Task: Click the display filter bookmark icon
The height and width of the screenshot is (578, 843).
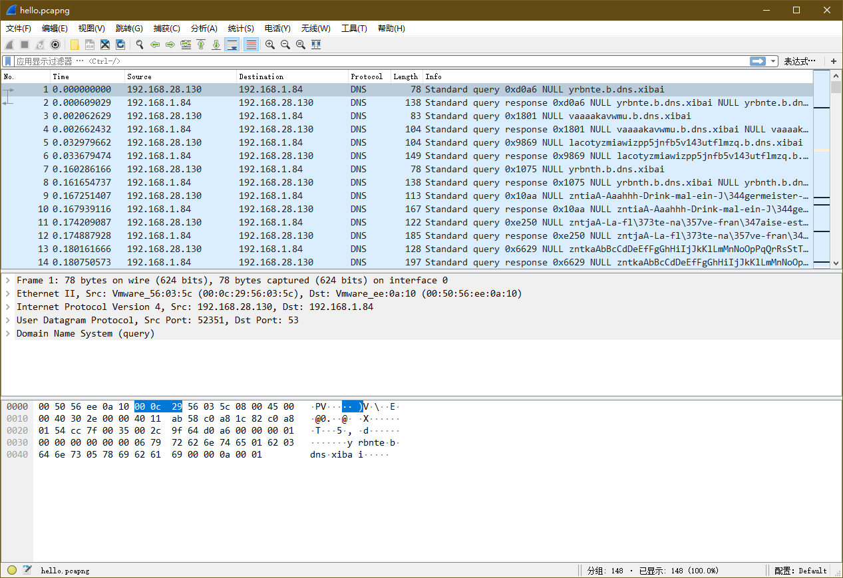Action: (9, 61)
